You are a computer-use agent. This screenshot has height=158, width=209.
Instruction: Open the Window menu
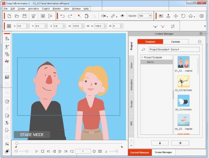click(x=77, y=9)
